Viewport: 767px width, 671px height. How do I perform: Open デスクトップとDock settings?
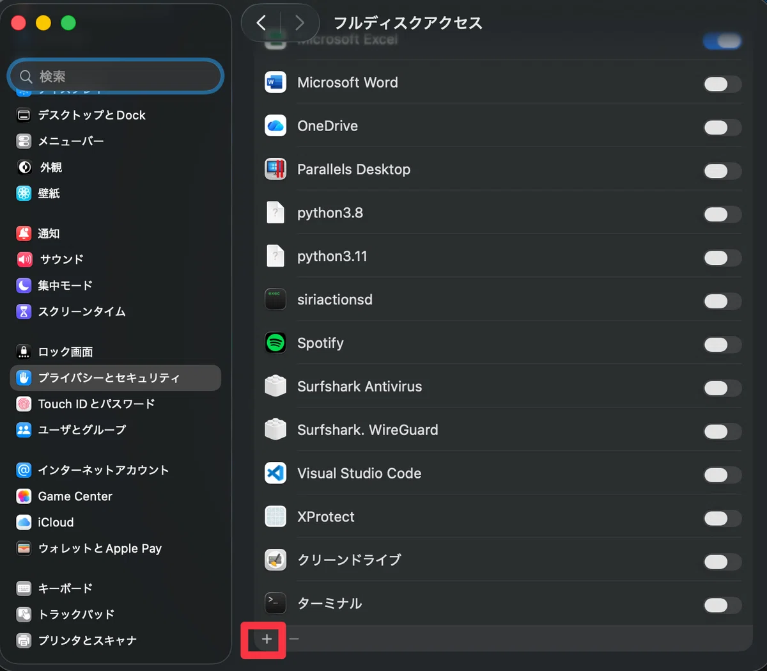click(116, 115)
